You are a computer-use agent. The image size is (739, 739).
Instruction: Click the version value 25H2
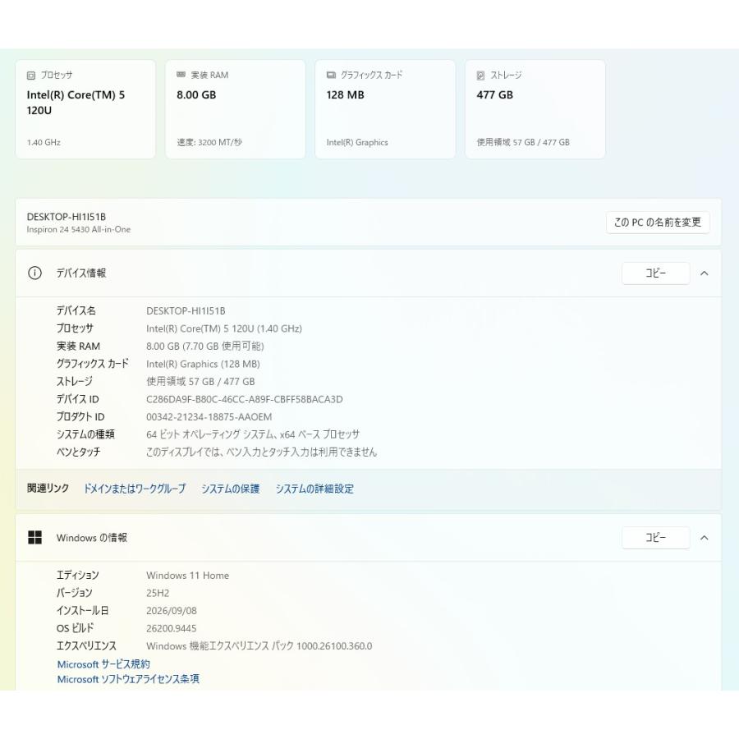(158, 593)
